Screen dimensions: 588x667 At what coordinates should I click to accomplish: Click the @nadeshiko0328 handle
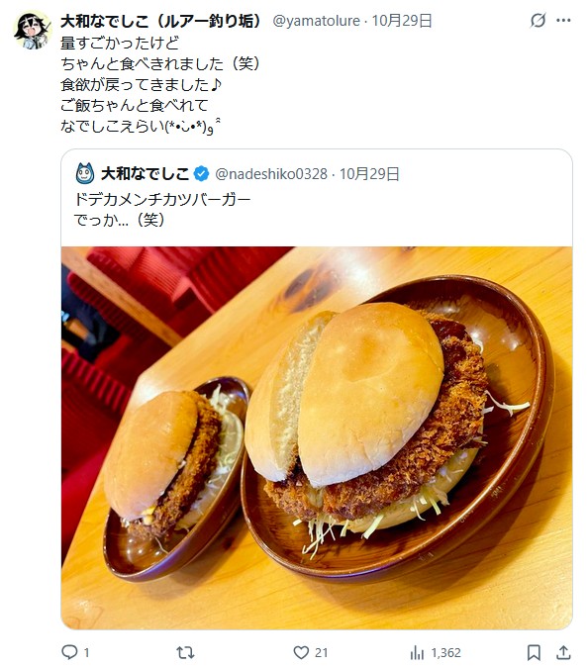pos(271,174)
